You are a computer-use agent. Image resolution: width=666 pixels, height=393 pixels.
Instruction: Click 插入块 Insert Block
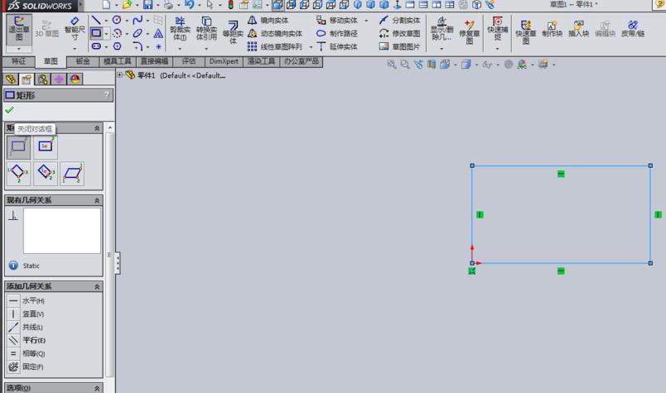tap(578, 29)
